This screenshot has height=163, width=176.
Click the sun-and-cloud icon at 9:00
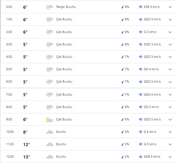coord(50,119)
